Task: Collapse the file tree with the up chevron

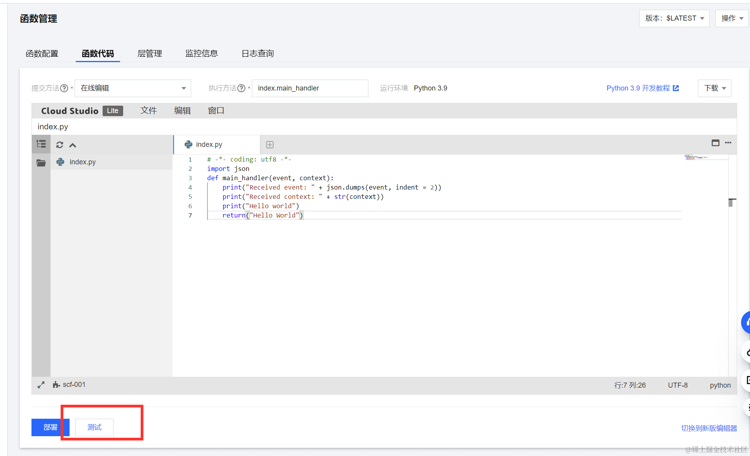Action: pyautogui.click(x=73, y=145)
